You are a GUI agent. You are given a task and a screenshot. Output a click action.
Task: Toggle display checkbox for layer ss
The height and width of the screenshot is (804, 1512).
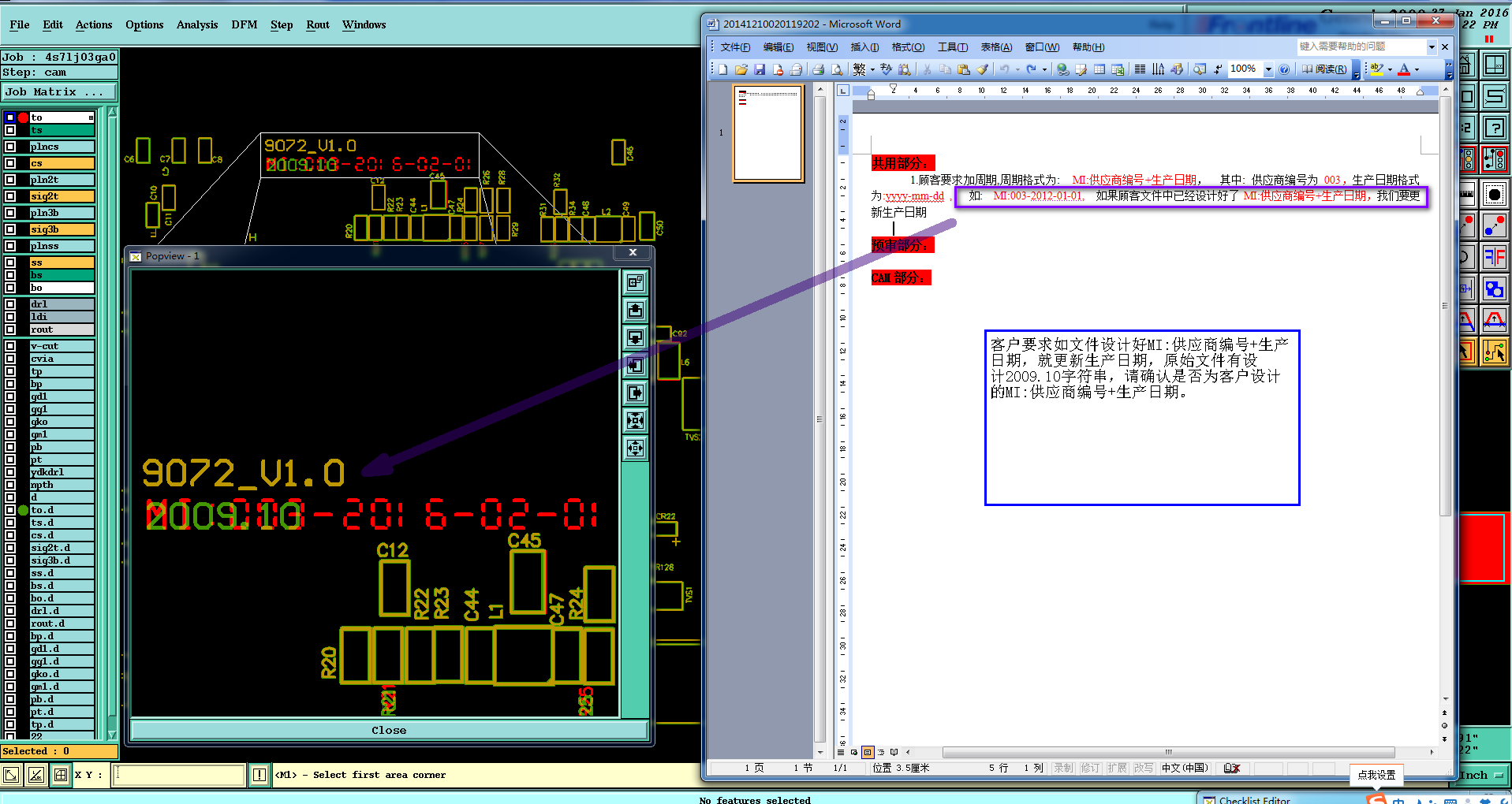tap(10, 262)
